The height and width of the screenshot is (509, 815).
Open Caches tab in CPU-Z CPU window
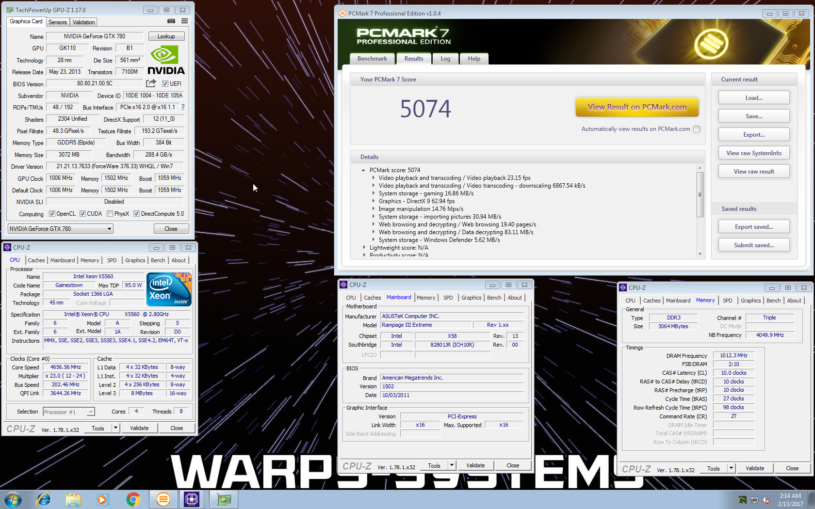[x=36, y=260]
